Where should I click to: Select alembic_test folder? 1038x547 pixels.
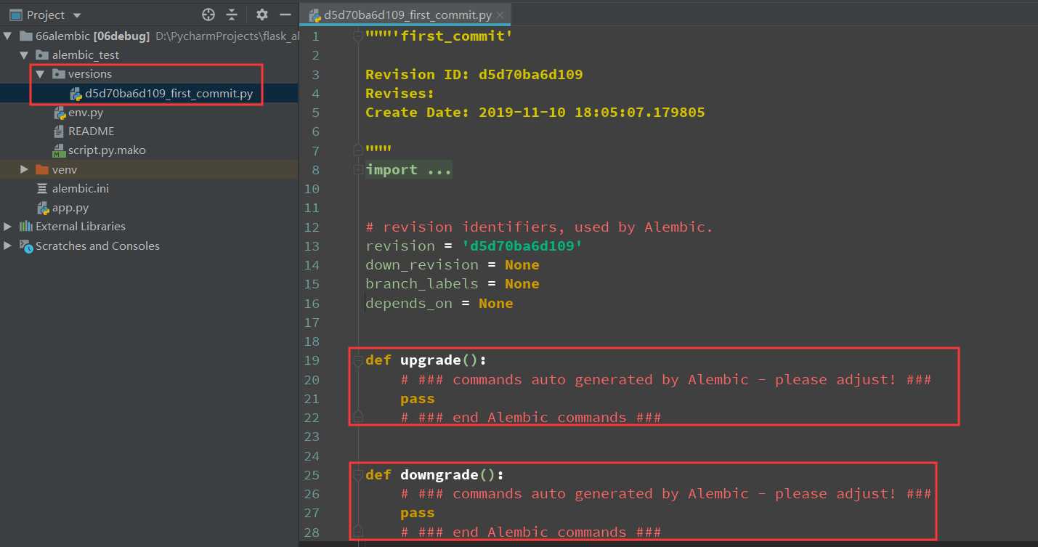[86, 54]
